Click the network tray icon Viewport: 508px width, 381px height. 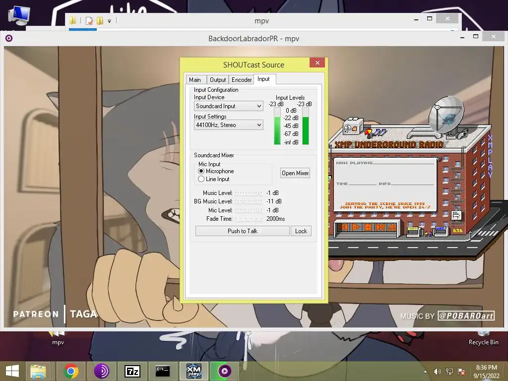pos(449,372)
